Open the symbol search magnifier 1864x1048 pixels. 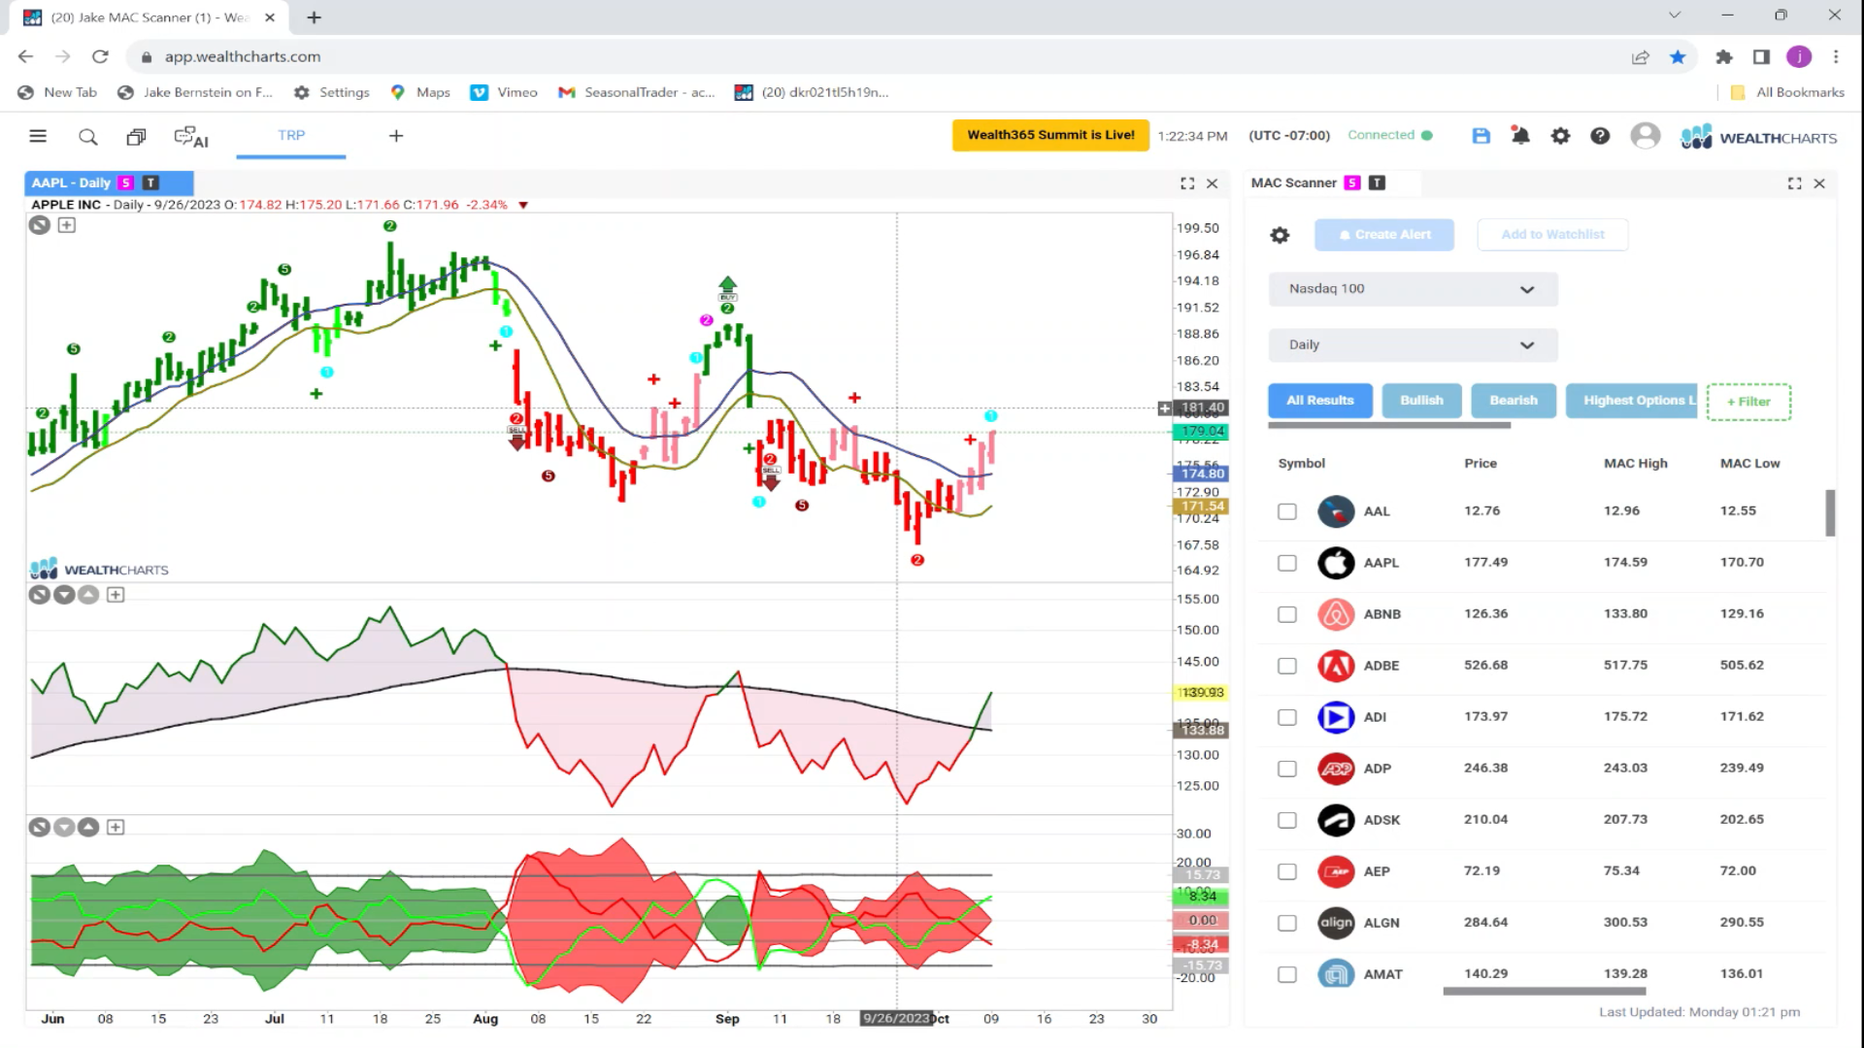click(87, 137)
